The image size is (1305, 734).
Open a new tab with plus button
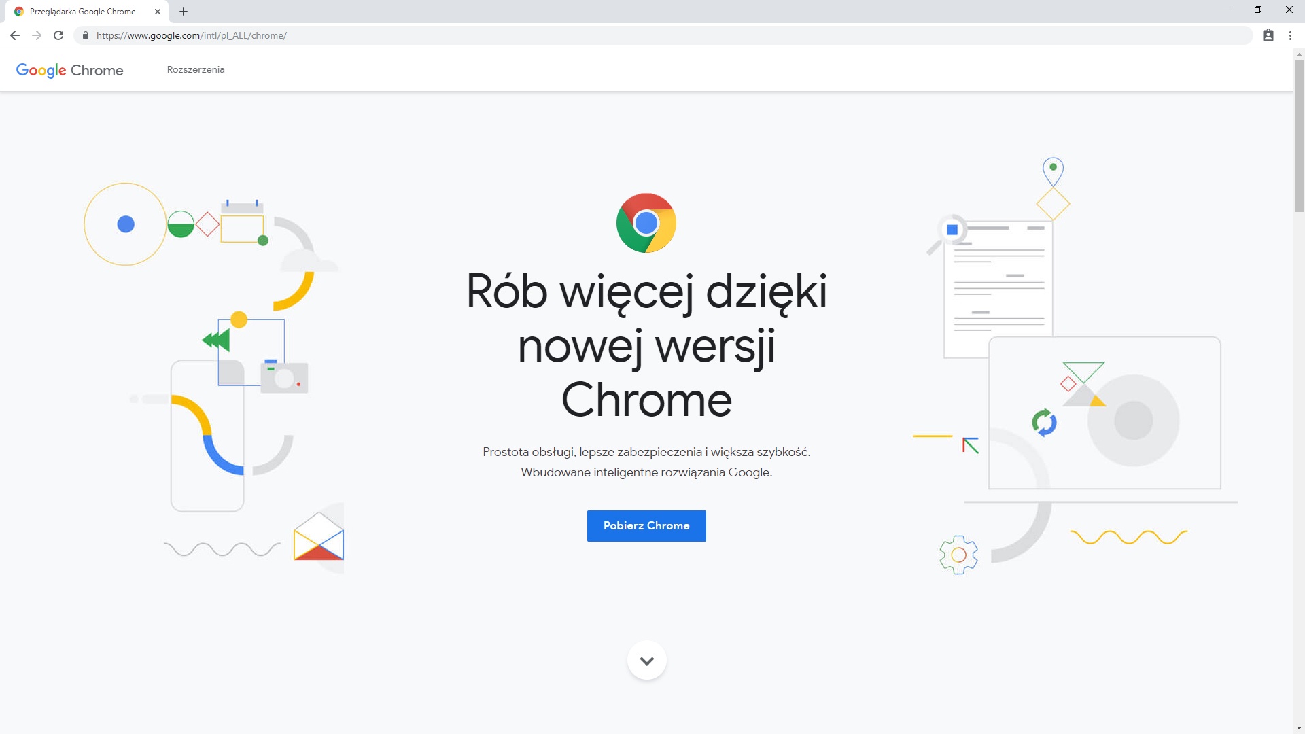(x=184, y=12)
